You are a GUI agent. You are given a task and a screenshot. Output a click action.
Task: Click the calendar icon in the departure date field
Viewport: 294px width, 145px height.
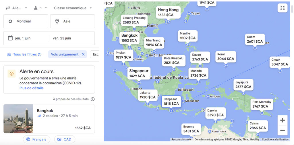pyautogui.click(x=10, y=38)
